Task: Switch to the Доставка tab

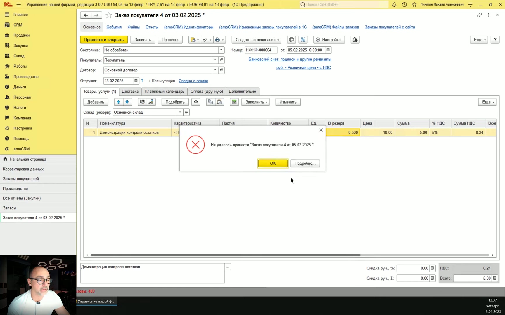Action: tap(130, 92)
